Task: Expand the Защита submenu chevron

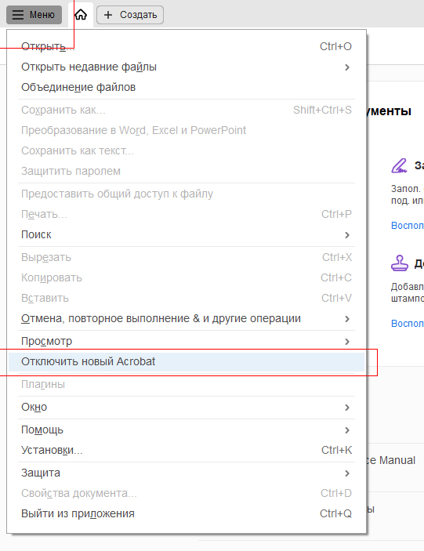Action: [347, 473]
